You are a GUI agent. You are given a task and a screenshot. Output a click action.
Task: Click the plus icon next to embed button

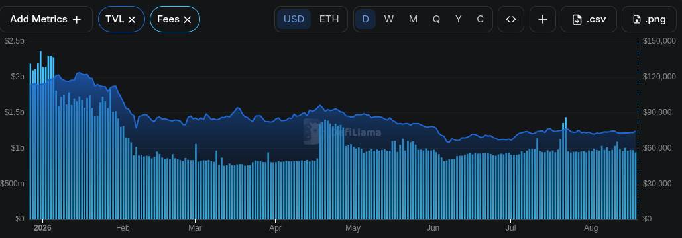[x=543, y=19]
